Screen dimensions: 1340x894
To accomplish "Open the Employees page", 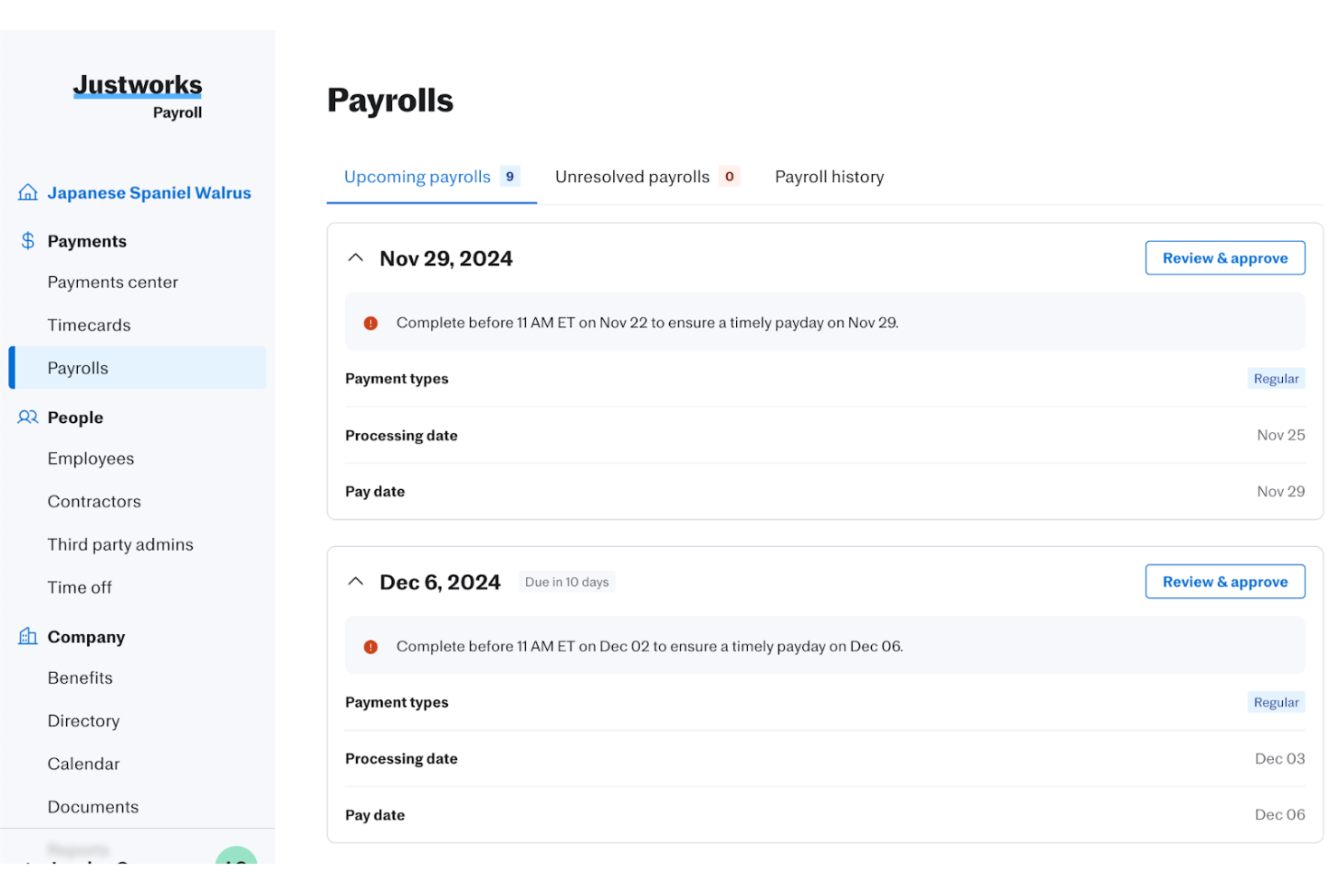I will coord(91,459).
